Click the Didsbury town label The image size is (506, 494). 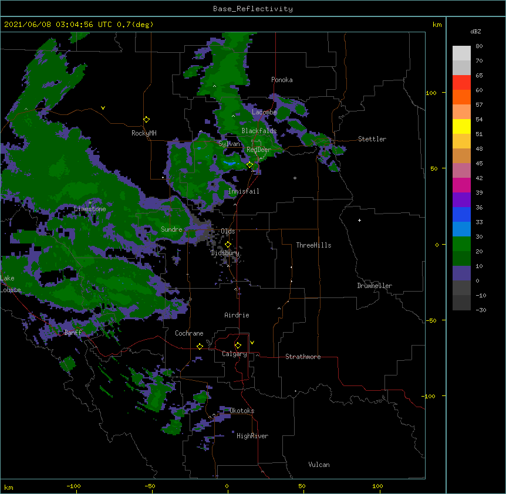click(x=225, y=253)
